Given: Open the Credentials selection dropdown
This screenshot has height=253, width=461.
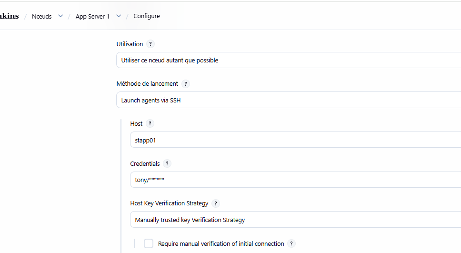Looking at the screenshot, I should tap(295, 180).
